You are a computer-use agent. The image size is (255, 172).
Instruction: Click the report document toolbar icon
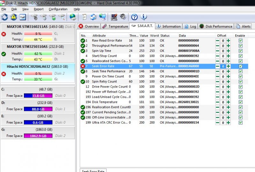[x=84, y=17]
